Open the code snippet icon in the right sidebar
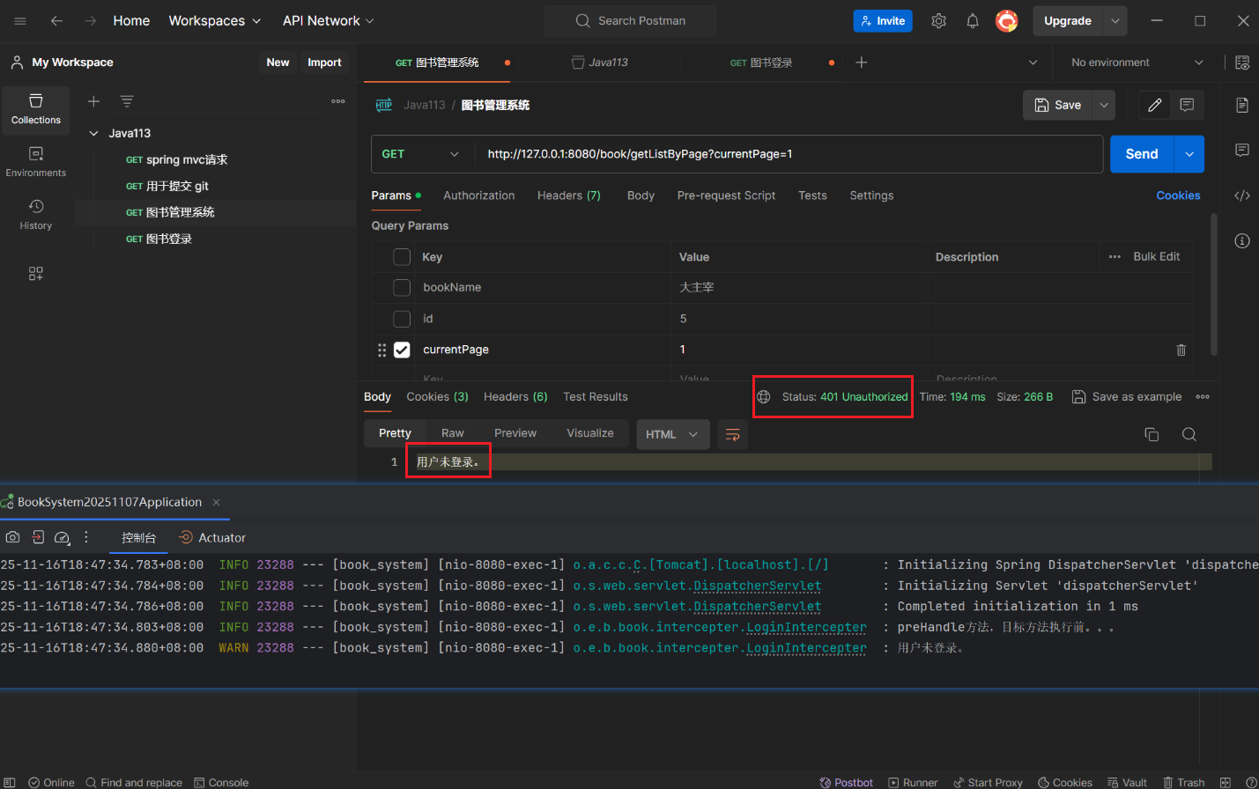 (1242, 195)
